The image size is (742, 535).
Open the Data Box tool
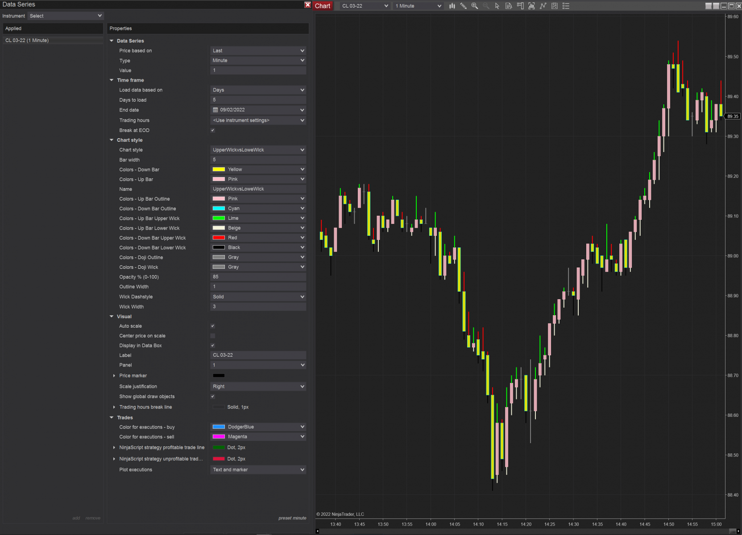coord(509,6)
